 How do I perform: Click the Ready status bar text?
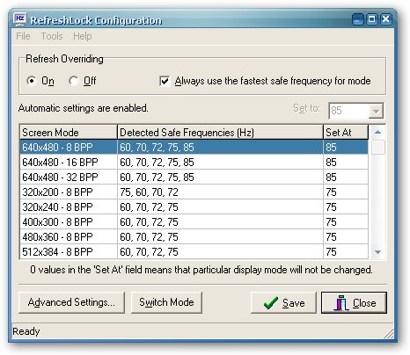coord(26,331)
